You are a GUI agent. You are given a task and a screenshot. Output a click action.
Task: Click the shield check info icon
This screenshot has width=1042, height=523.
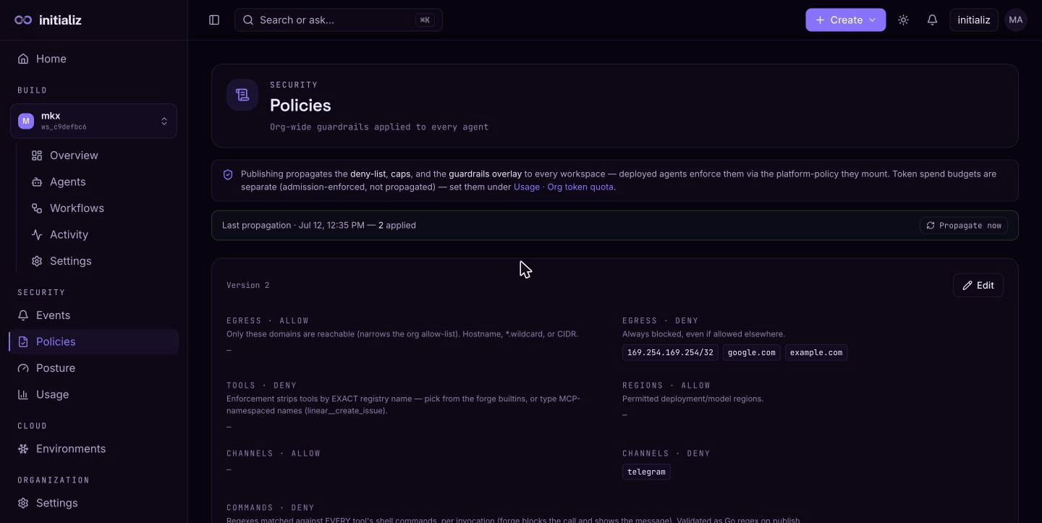228,174
